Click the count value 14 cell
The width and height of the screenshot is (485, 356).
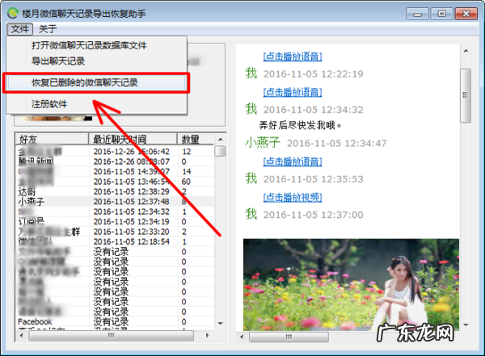pyautogui.click(x=187, y=171)
